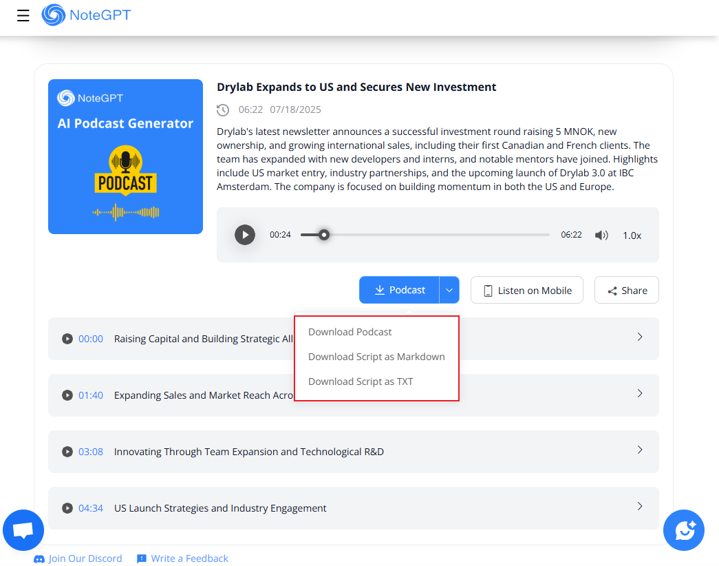
Task: Expand US Launch Strategies chevron
Action: pos(640,506)
